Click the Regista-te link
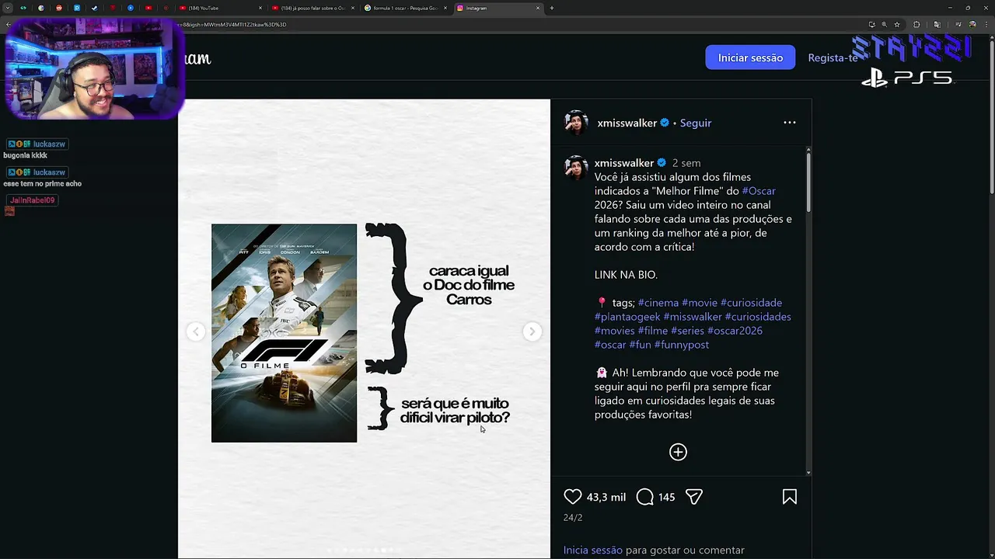Image resolution: width=995 pixels, height=559 pixels. (x=833, y=58)
